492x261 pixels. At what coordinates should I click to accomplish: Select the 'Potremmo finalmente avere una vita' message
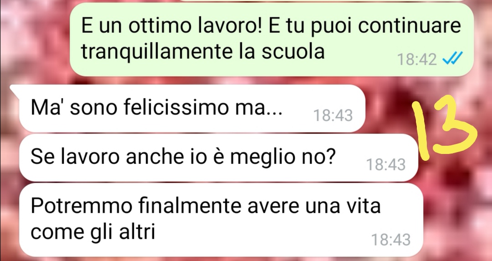221,220
